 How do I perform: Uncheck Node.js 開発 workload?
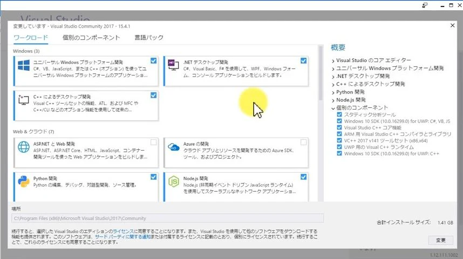(x=304, y=177)
